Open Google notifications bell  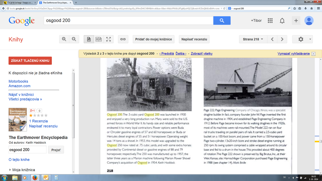(282, 20)
